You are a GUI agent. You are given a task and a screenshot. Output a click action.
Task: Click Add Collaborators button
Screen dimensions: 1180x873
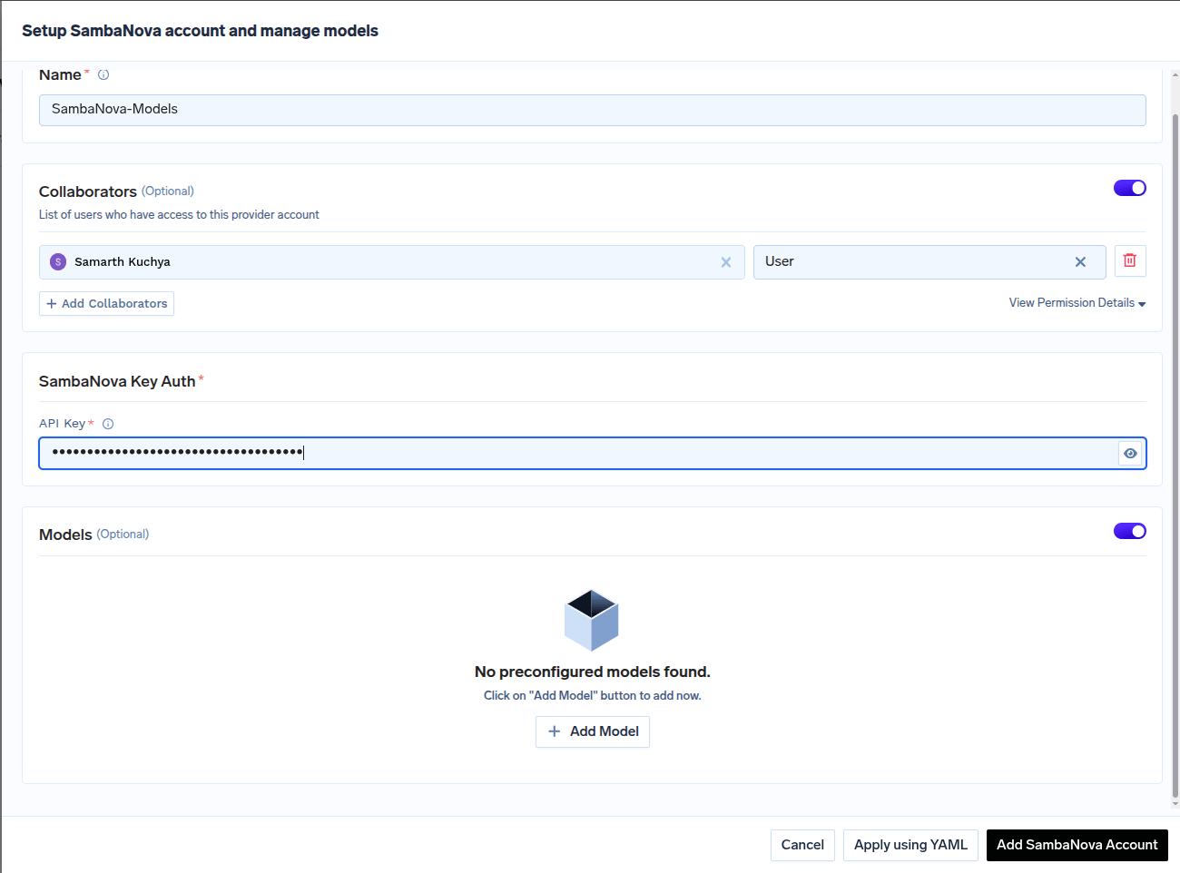point(106,303)
